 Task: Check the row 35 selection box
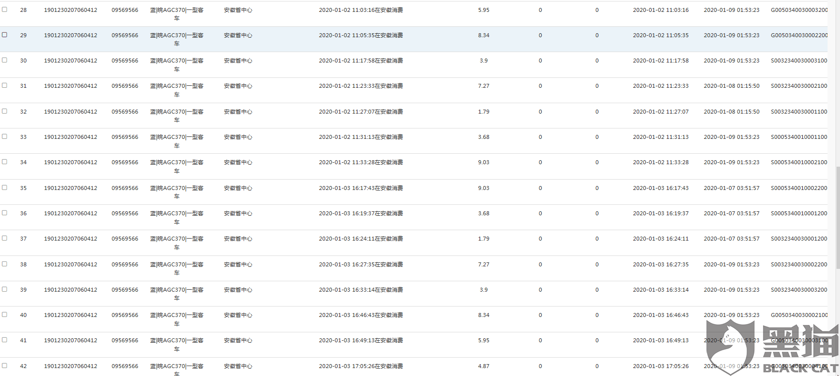click(4, 188)
